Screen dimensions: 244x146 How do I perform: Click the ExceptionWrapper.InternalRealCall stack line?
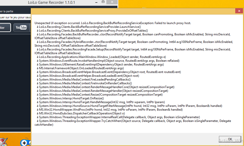point(118,117)
